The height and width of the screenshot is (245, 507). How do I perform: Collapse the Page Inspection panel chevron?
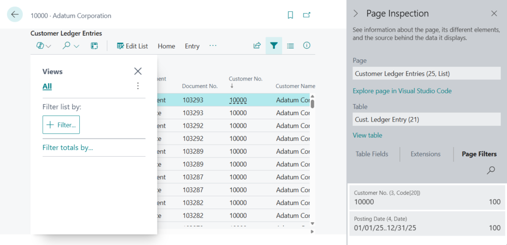pos(355,13)
